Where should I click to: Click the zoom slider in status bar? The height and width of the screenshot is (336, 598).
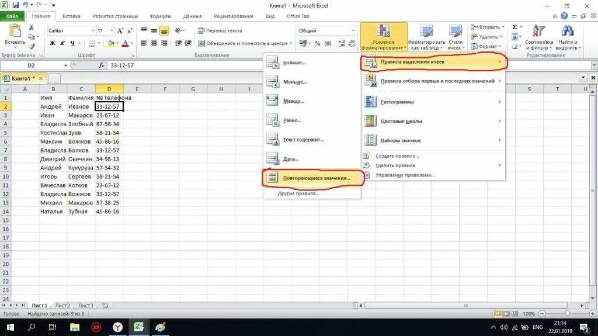[x=567, y=313]
